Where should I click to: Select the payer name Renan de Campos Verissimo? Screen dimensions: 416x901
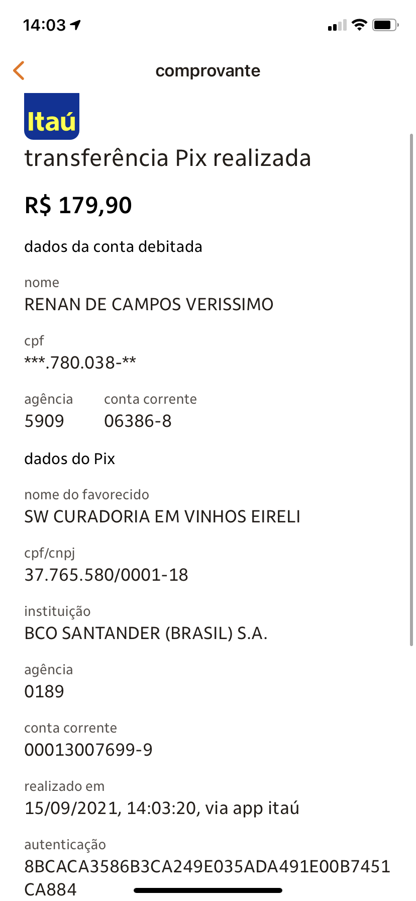pyautogui.click(x=149, y=304)
